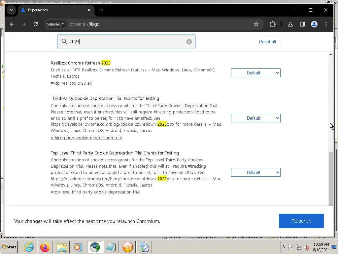
Task: Open the blue notebook taskbar icon
Action: (111, 247)
